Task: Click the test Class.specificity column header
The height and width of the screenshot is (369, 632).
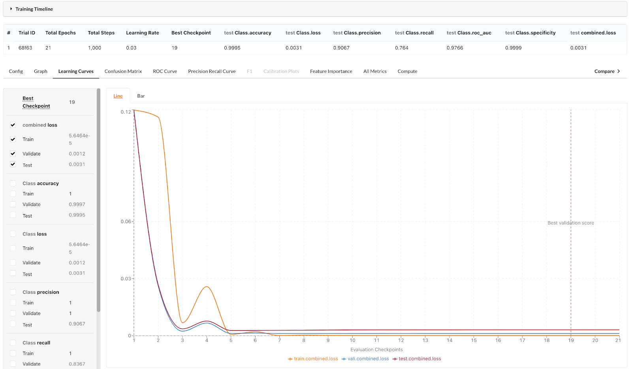Action: (x=530, y=33)
